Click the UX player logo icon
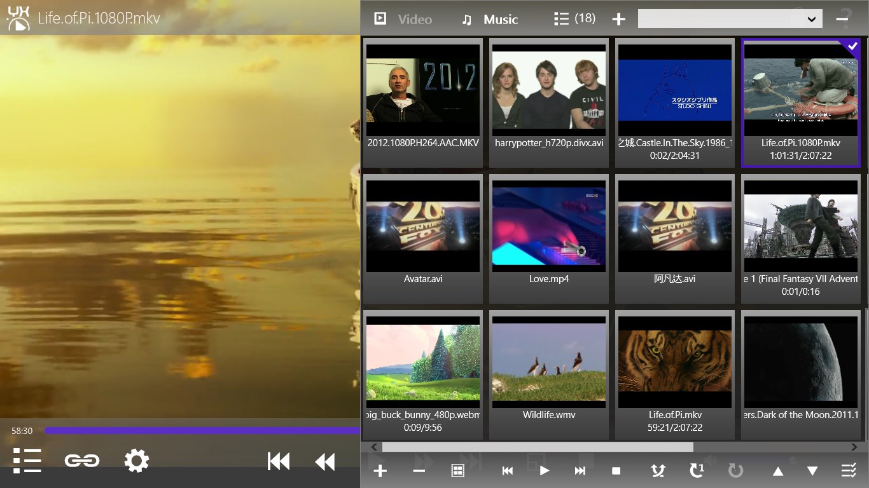 point(18,18)
